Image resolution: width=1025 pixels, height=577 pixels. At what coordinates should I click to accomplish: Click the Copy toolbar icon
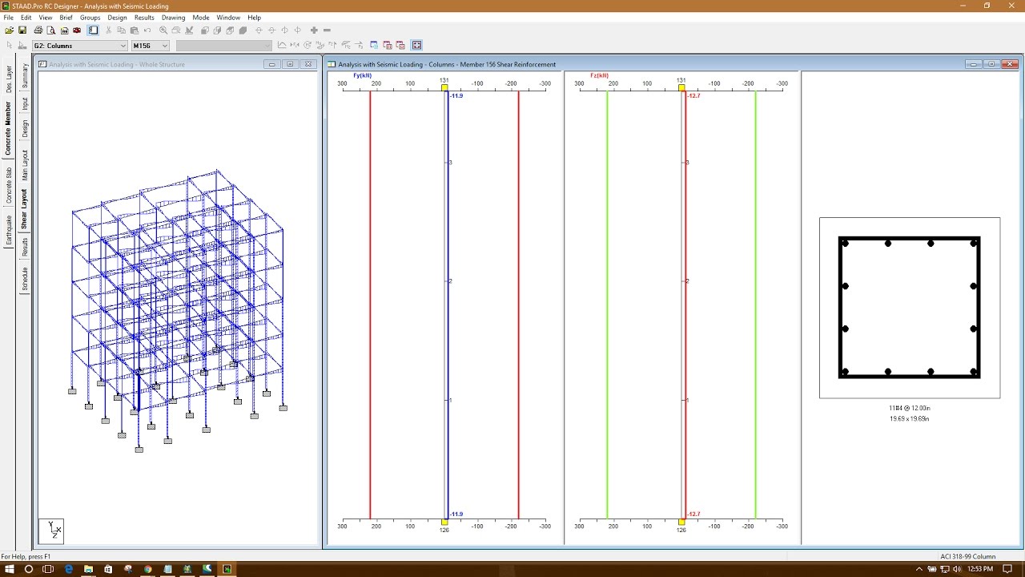121,30
